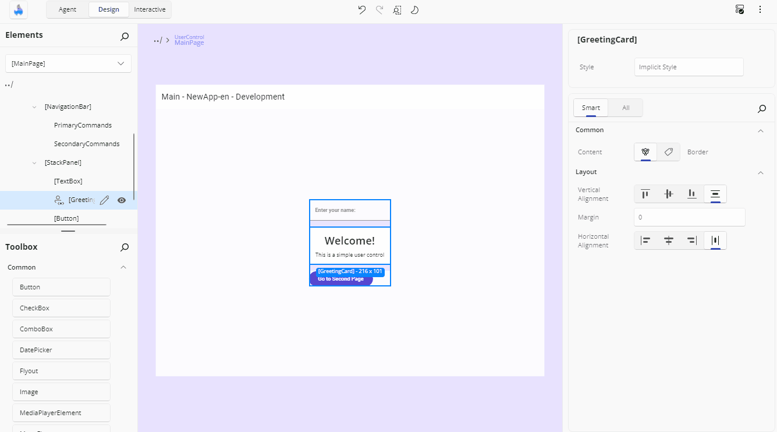
Task: Select CheckBox from the Toolbox list
Action: (x=61, y=307)
